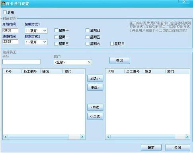Click left list scrollbar left arrow
This screenshot has width=193, height=153.
[6, 137]
